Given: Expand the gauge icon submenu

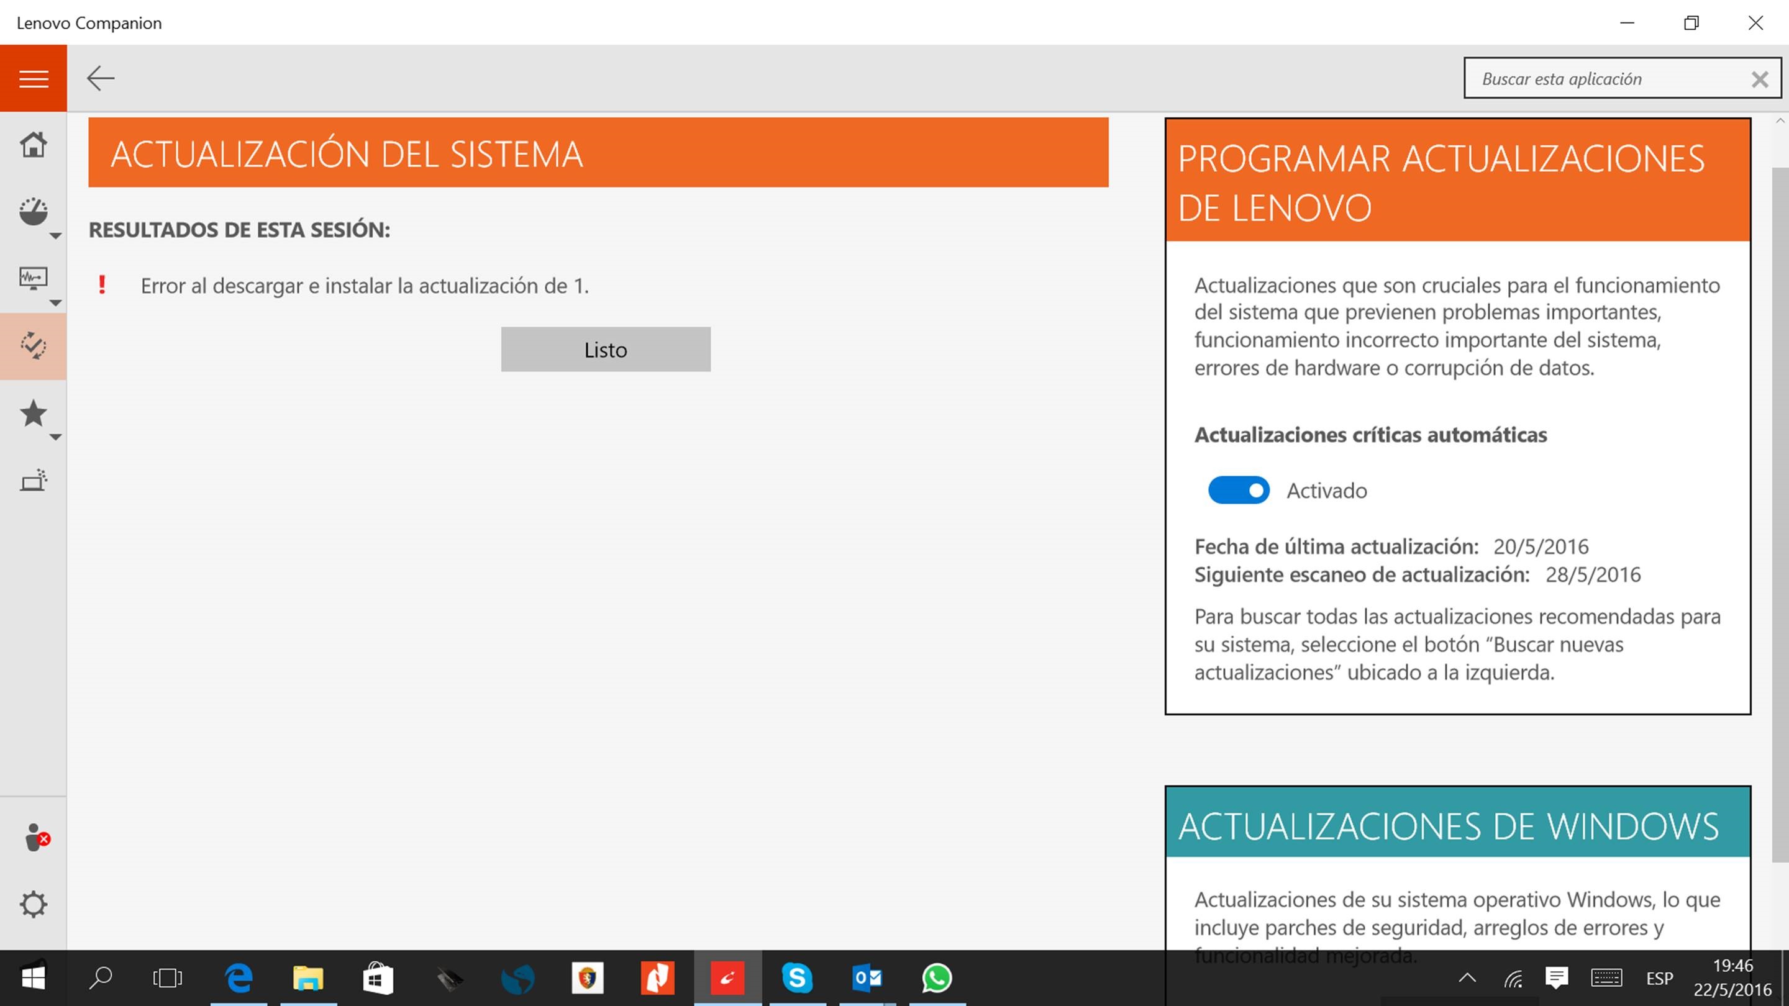Looking at the screenshot, I should tap(55, 236).
